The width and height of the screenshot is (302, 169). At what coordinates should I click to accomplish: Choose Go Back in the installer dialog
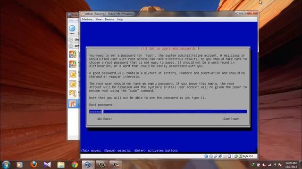click(x=104, y=119)
